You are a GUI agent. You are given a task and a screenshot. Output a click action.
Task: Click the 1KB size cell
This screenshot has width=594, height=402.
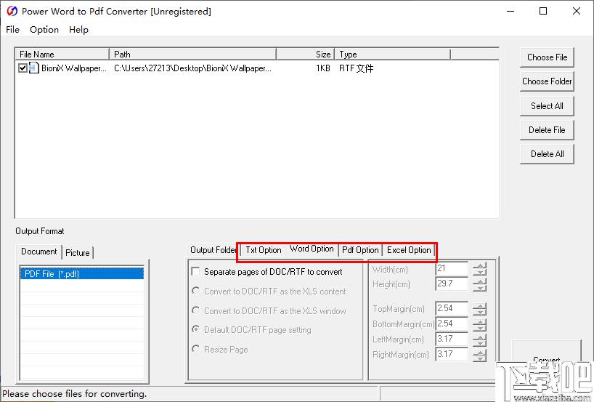(x=323, y=68)
